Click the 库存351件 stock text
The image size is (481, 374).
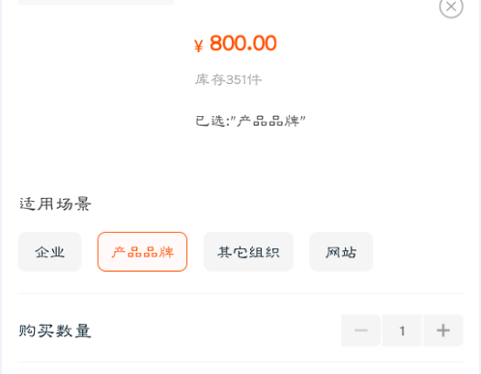pyautogui.click(x=228, y=79)
